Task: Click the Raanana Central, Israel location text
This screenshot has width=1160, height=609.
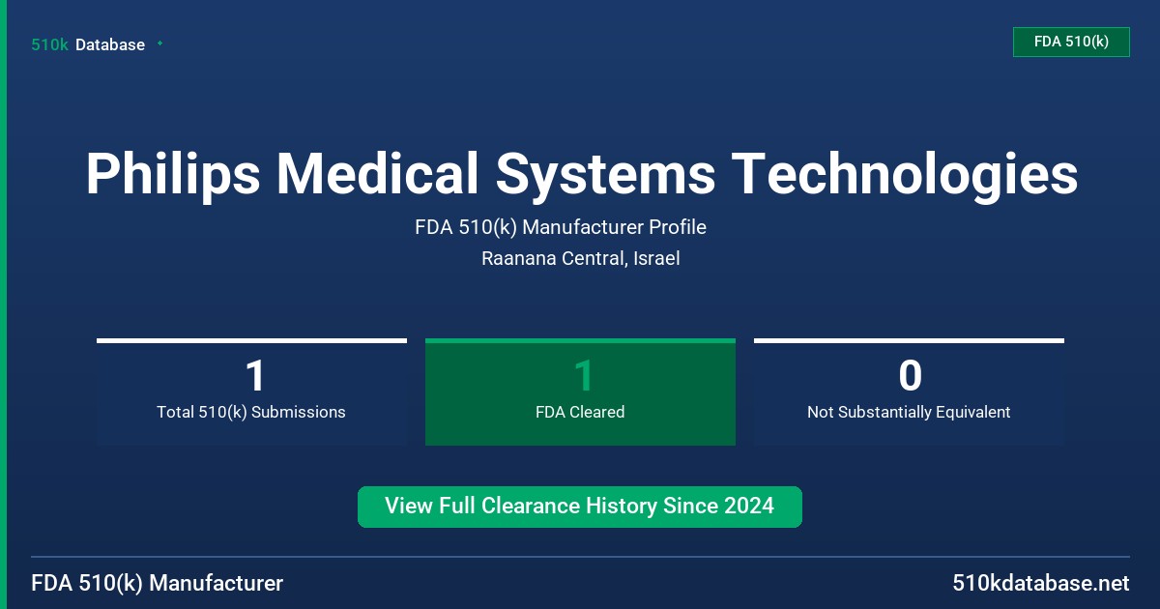Action: point(580,259)
